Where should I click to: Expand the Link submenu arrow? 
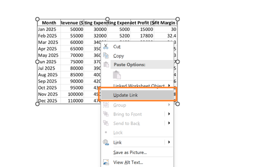(169, 142)
